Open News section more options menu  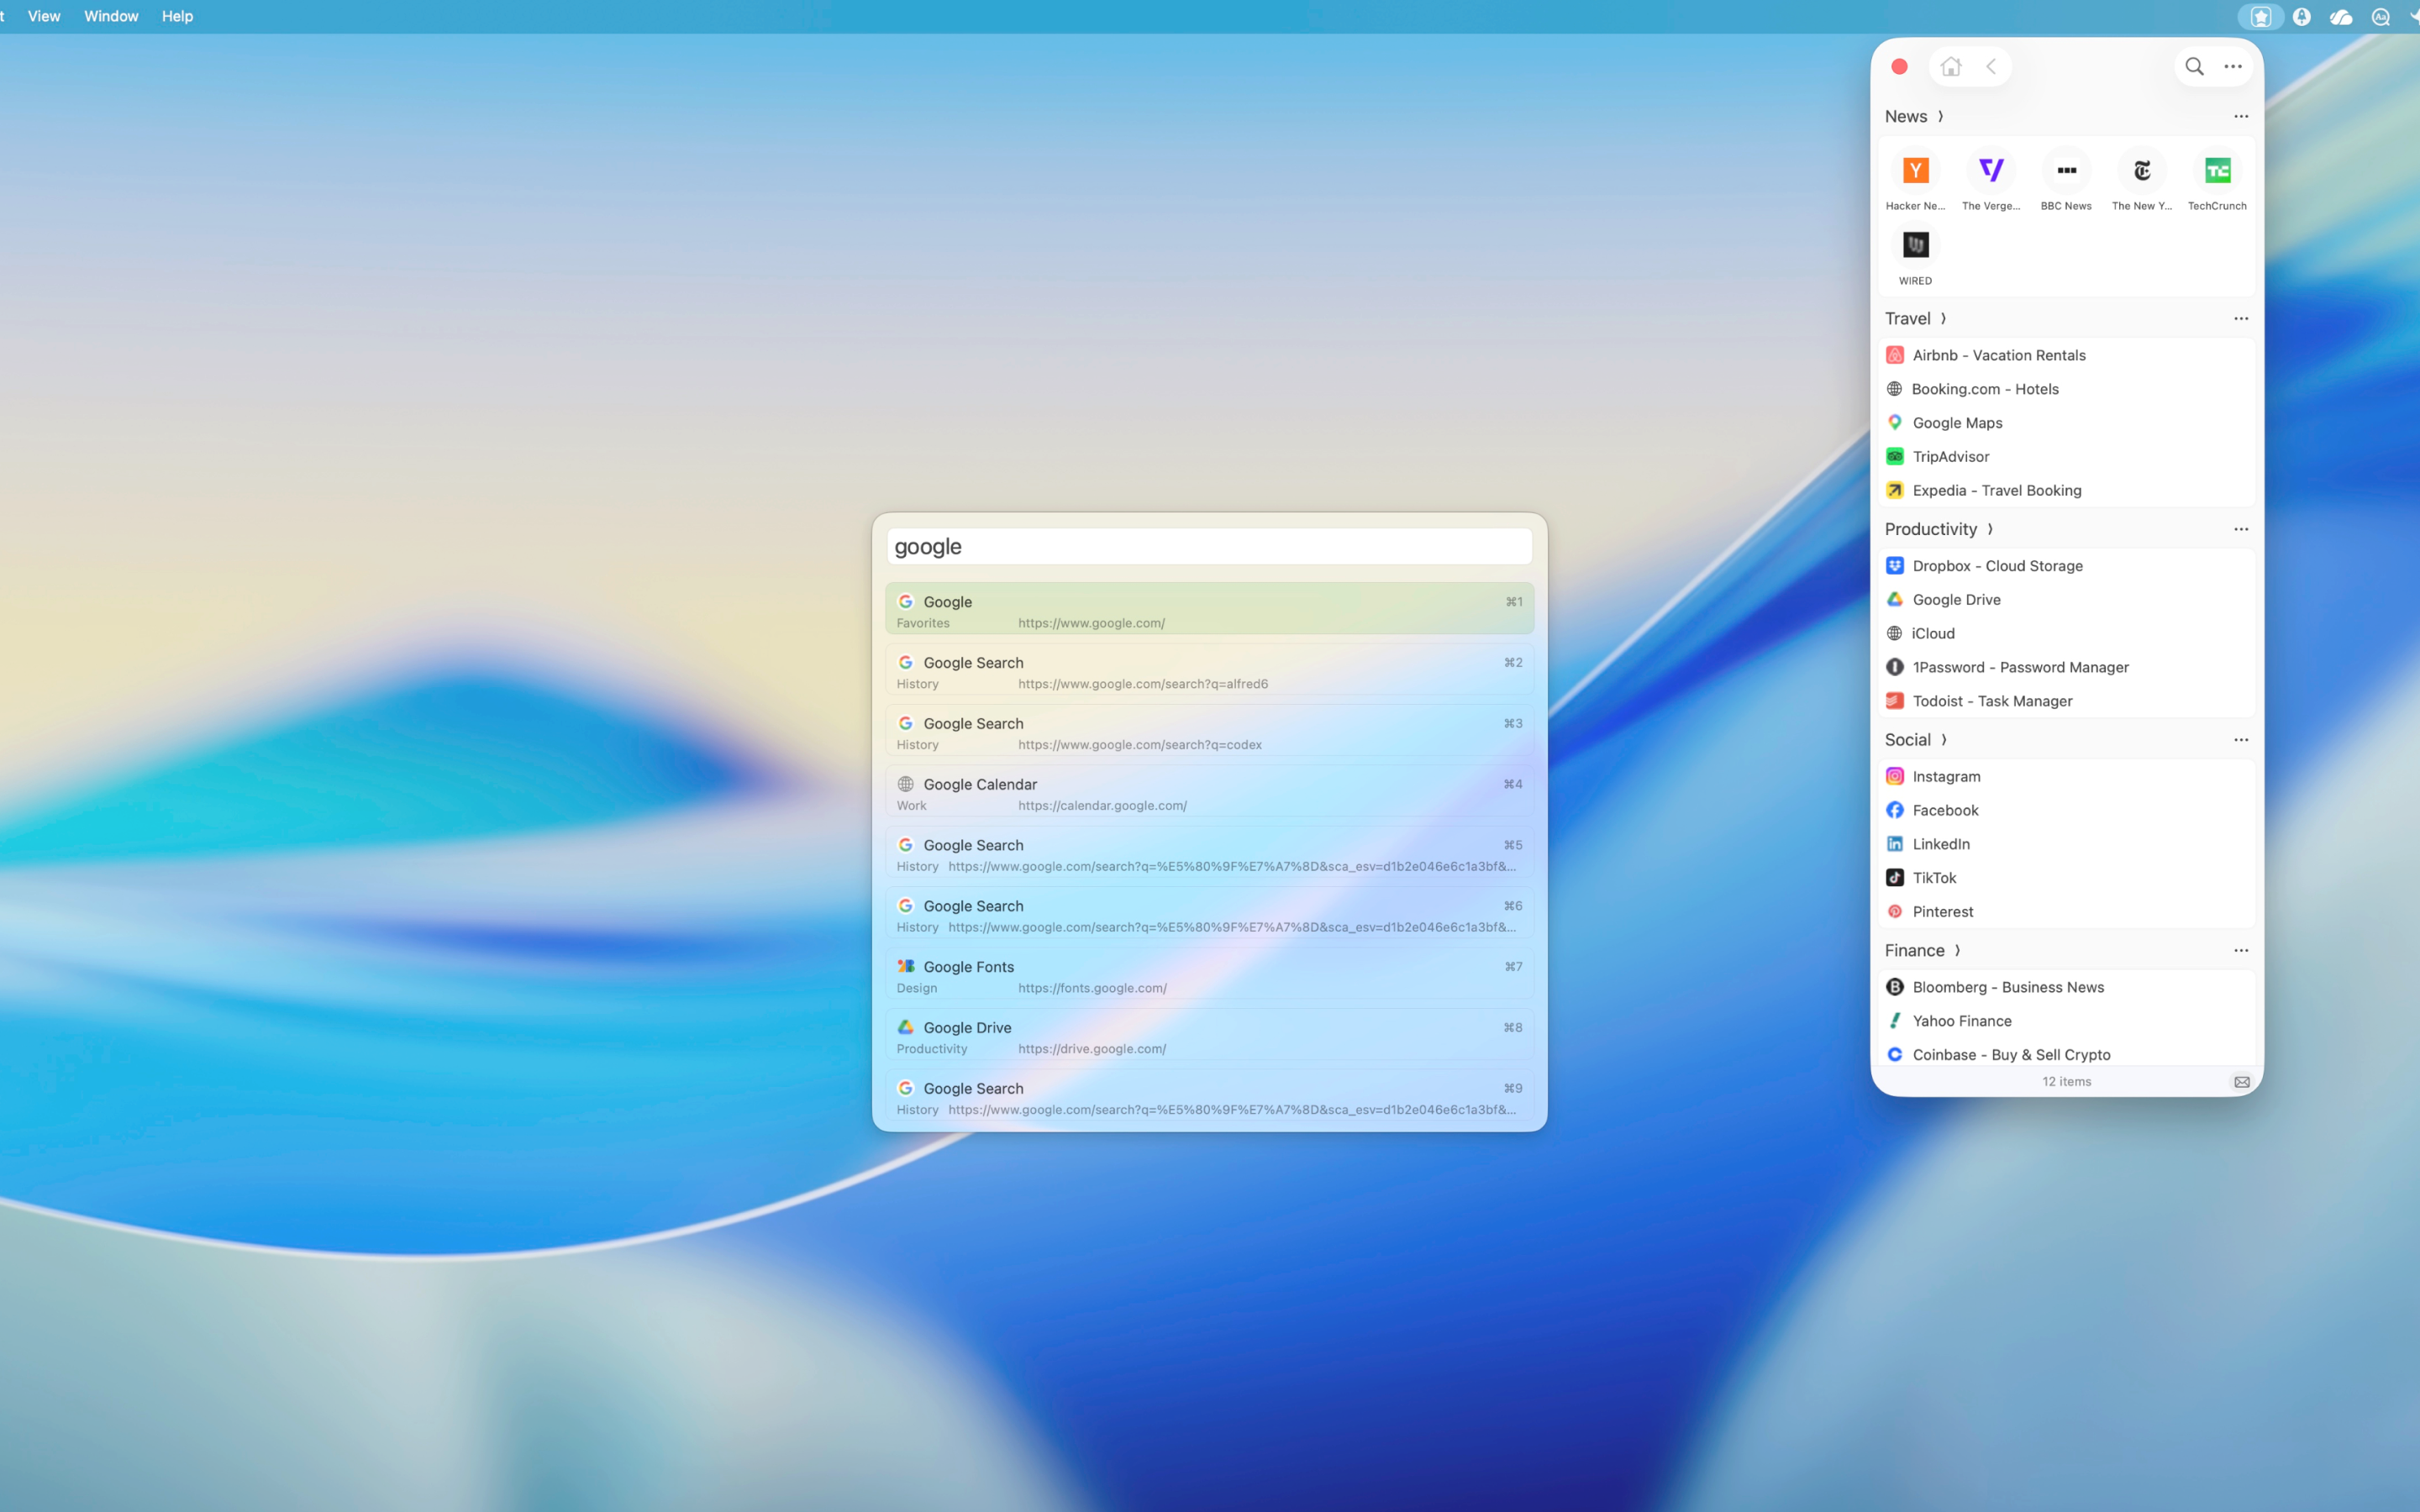click(x=2241, y=117)
